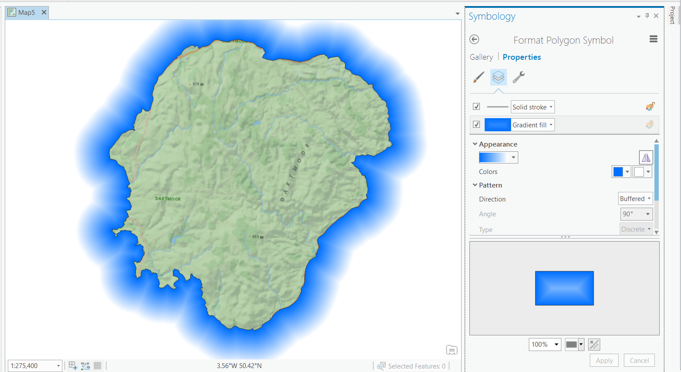681x372 pixels.
Task: Go back with the Symbology back arrow
Action: click(474, 39)
